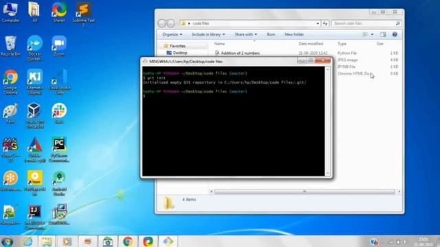
Task: Click the Git Bash terminal prompt area
Action: click(x=233, y=121)
